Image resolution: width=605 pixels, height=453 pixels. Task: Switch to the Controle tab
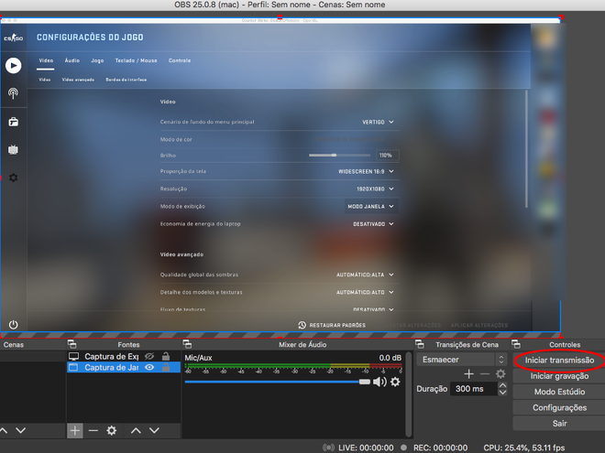point(180,60)
